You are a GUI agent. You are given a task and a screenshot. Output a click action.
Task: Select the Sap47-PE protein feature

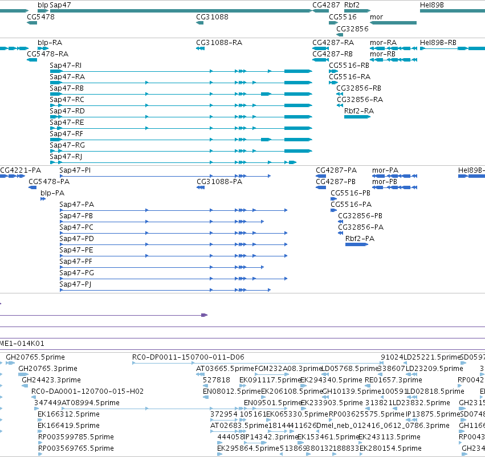(x=173, y=256)
